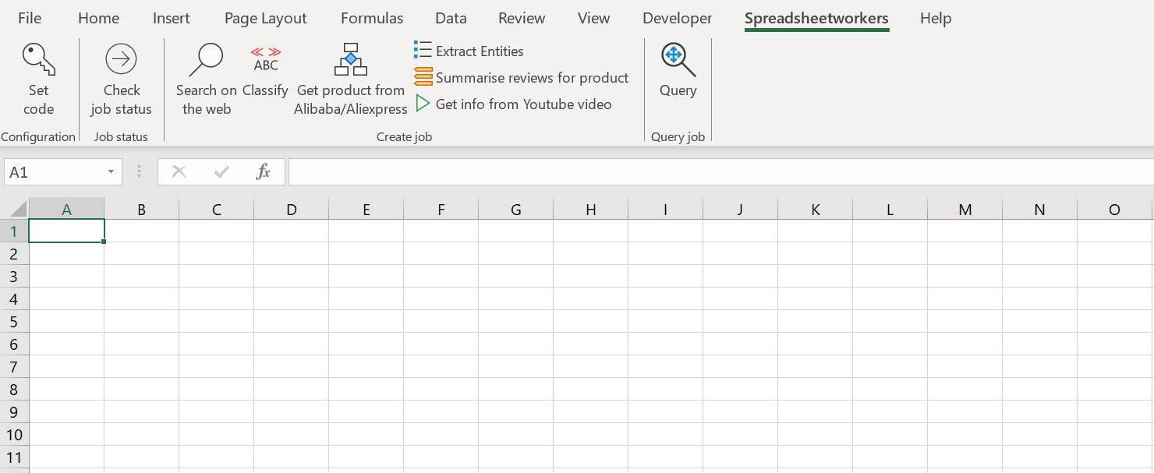1154x473 pixels.
Task: Click Summarise reviews for product icon
Action: [x=423, y=77]
